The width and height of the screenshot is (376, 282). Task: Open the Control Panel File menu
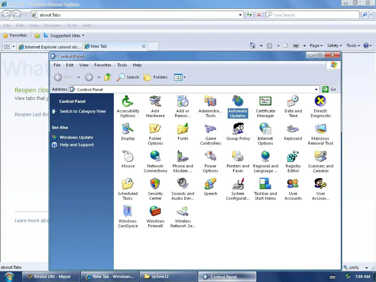click(57, 65)
